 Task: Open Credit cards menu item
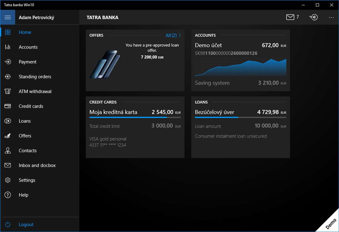coord(31,106)
